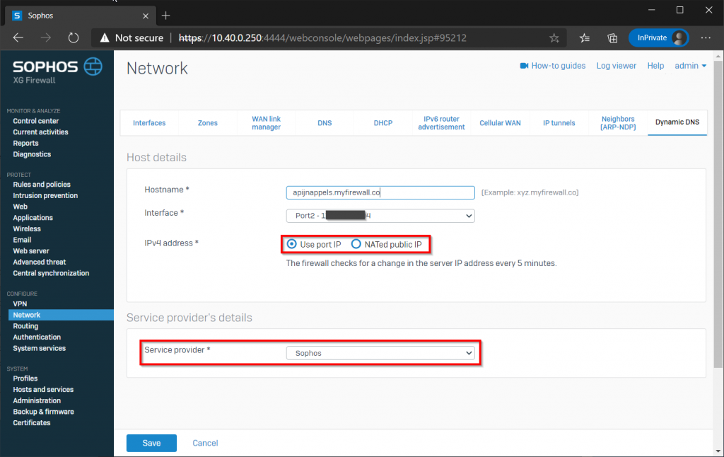Open the IP tunnels tab

coord(559,123)
